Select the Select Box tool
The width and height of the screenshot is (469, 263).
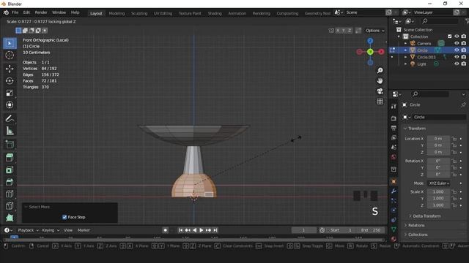click(x=10, y=44)
